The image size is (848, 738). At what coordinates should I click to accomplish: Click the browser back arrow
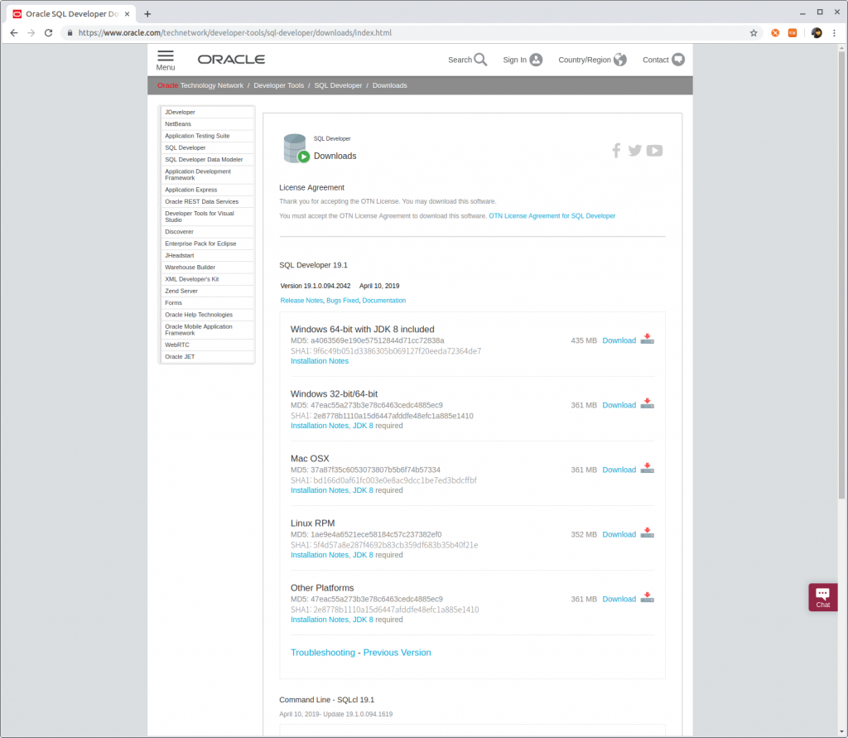pyautogui.click(x=14, y=33)
